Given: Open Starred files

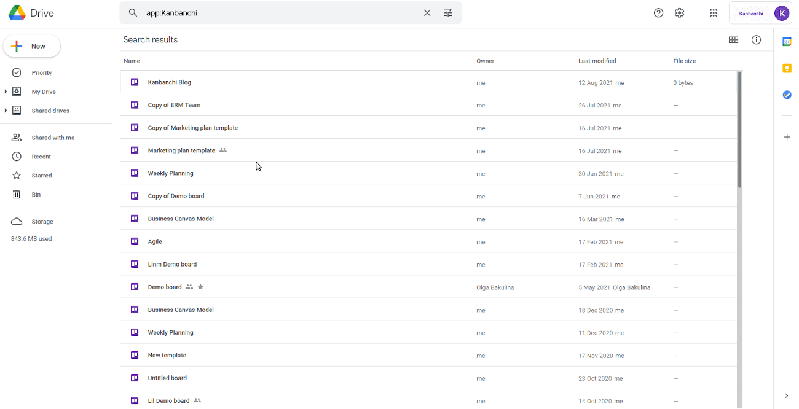Looking at the screenshot, I should (42, 176).
